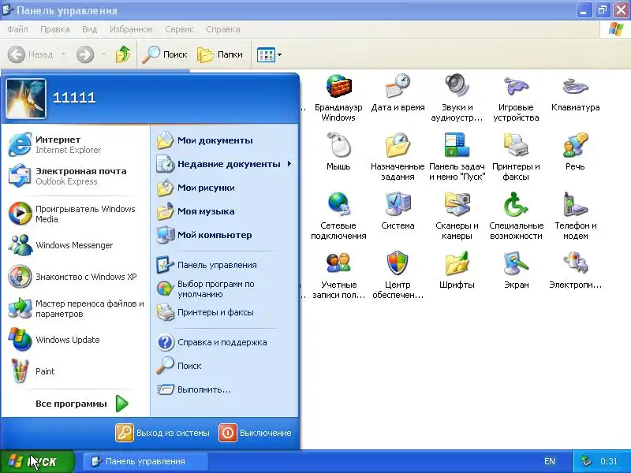631x473 pixels.
Task: Open the Назад history dropdown arrow
Action: [x=63, y=54]
